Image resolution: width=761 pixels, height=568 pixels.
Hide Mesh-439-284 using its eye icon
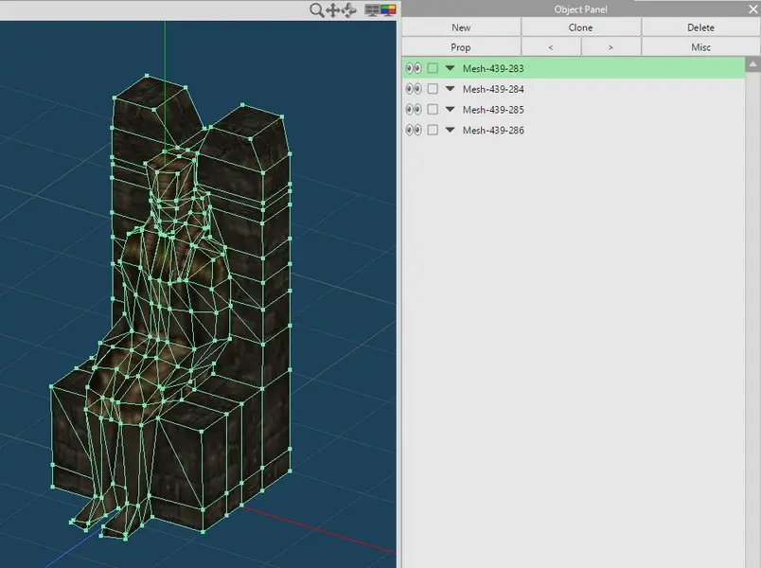[413, 89]
